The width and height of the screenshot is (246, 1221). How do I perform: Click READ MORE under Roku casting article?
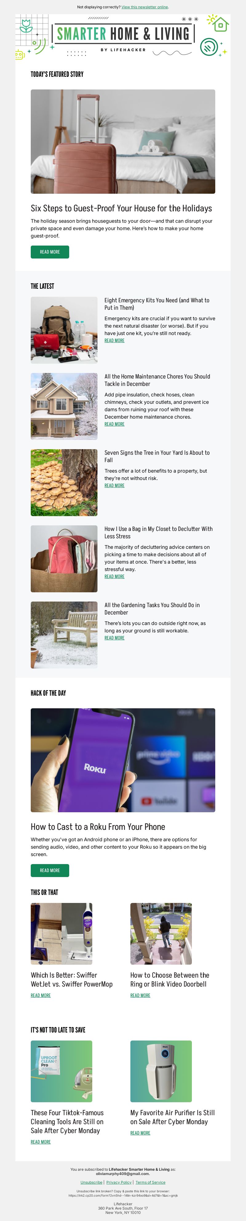coord(50,870)
